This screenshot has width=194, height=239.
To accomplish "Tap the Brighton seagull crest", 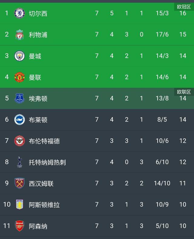I will click(x=19, y=120).
